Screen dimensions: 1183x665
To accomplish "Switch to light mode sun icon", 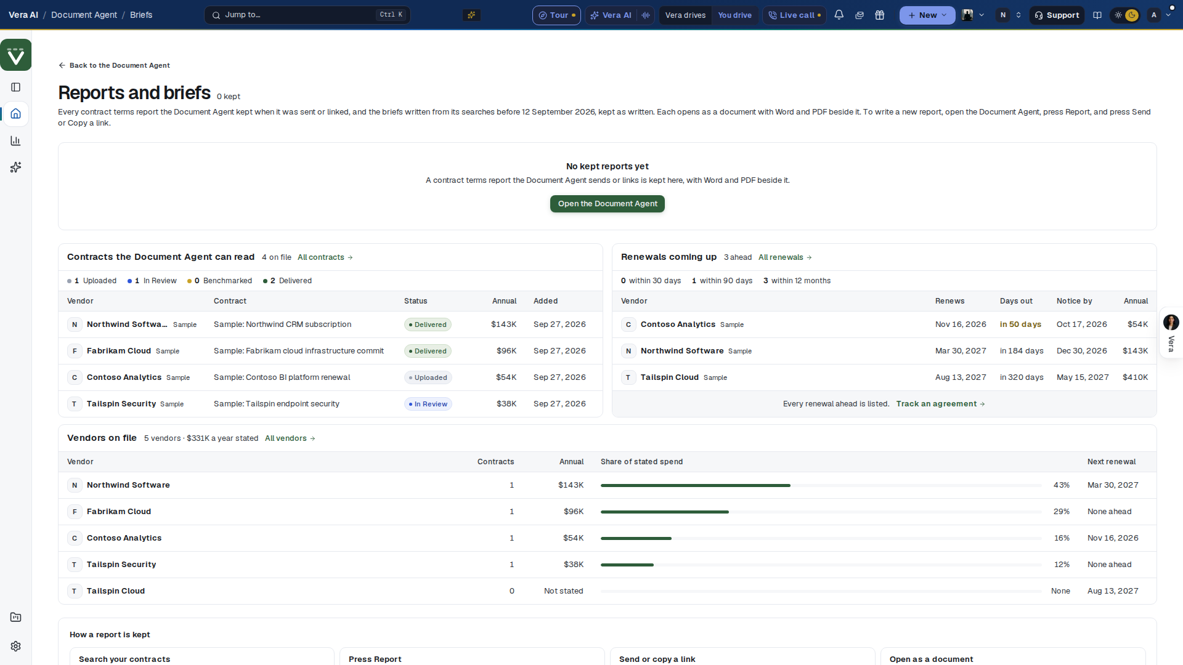I will (x=1118, y=15).
